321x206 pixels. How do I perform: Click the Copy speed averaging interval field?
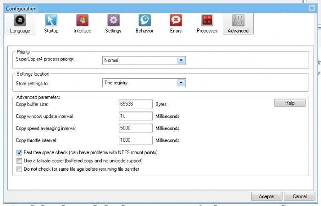click(136, 128)
